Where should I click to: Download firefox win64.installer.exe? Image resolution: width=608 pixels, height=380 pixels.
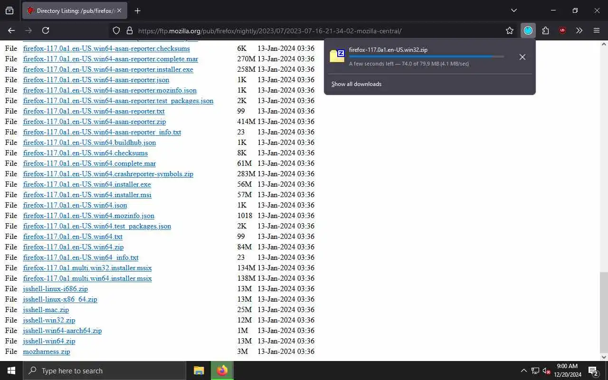point(87,184)
